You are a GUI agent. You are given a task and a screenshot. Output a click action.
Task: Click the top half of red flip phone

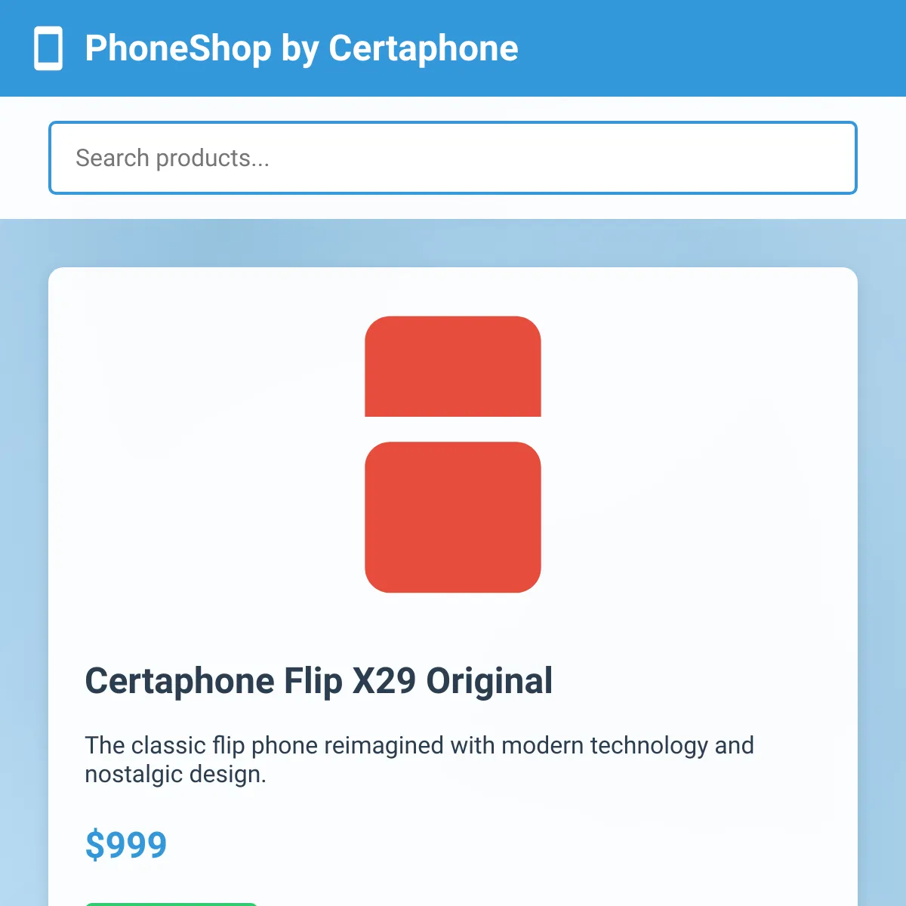[x=453, y=366]
